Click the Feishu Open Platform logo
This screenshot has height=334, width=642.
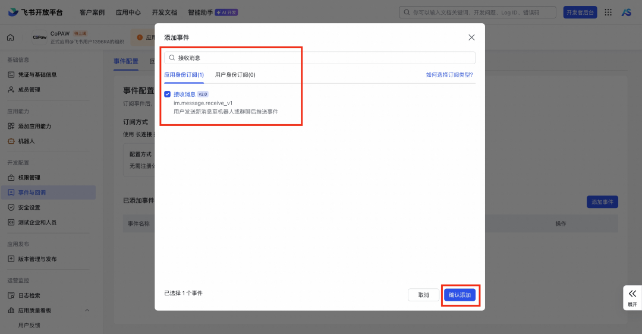pyautogui.click(x=35, y=12)
